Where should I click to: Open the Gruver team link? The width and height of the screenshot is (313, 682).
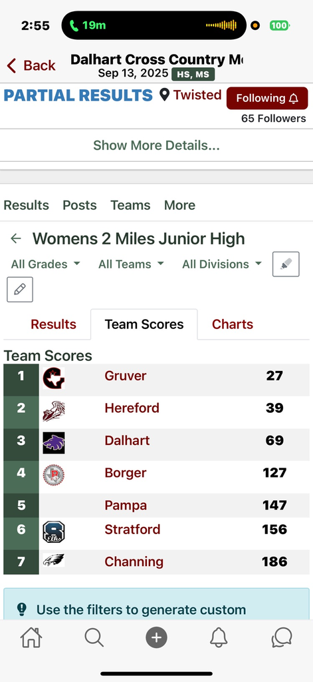coord(126,376)
